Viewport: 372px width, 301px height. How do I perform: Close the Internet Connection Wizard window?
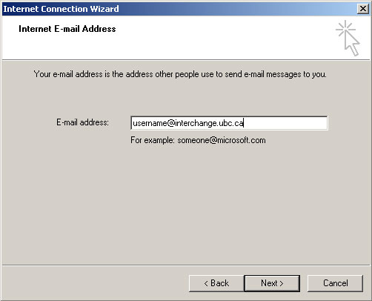pyautogui.click(x=363, y=9)
